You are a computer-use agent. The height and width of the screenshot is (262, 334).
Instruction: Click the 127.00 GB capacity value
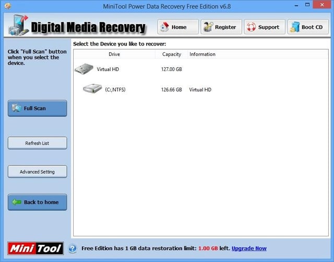(172, 69)
